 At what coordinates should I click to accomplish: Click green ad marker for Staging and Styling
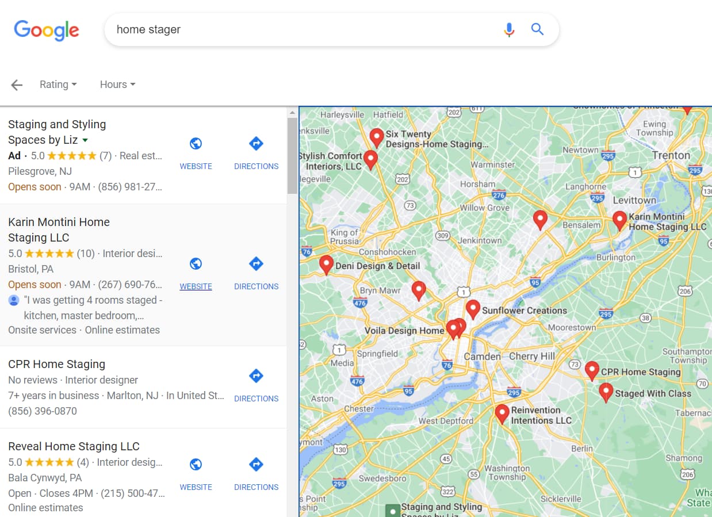pos(393,511)
